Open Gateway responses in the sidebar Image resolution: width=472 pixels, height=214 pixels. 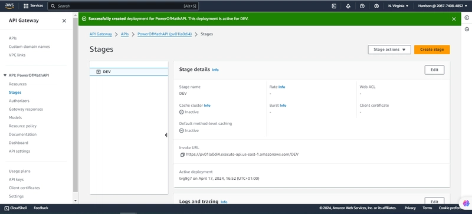point(26,109)
